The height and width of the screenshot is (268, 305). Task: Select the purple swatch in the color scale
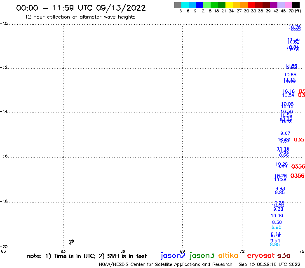[x=274, y=5]
